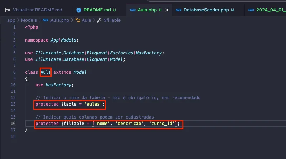Click line number 8 in the gutter
This screenshot has width=286, height=159.
tap(14, 72)
